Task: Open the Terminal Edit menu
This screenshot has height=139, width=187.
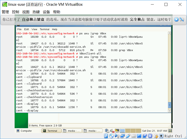Action: [26, 29]
